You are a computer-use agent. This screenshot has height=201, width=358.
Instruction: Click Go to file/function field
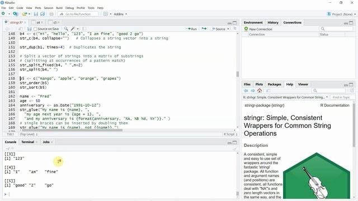tap(78, 14)
